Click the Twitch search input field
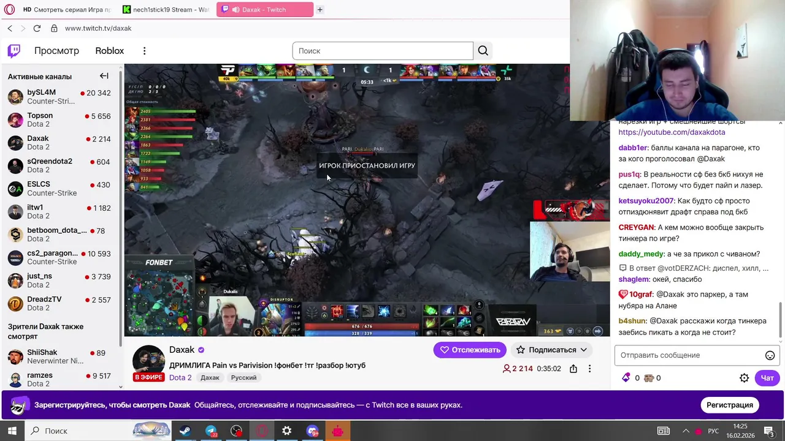The height and width of the screenshot is (441, 785). point(383,51)
